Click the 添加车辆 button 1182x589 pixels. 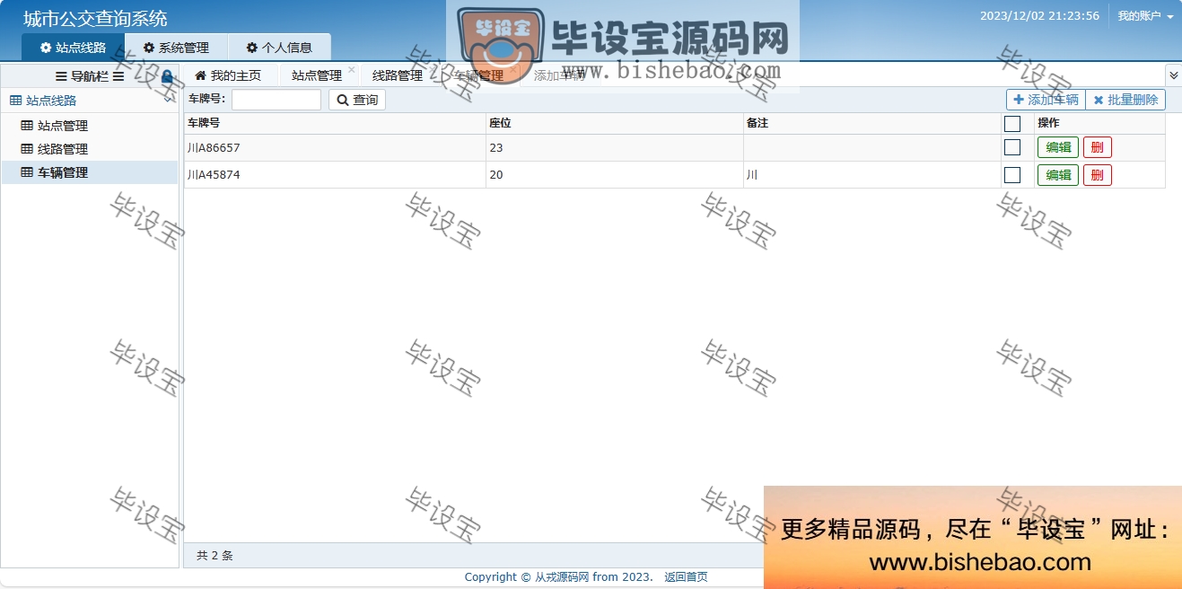tap(1046, 100)
